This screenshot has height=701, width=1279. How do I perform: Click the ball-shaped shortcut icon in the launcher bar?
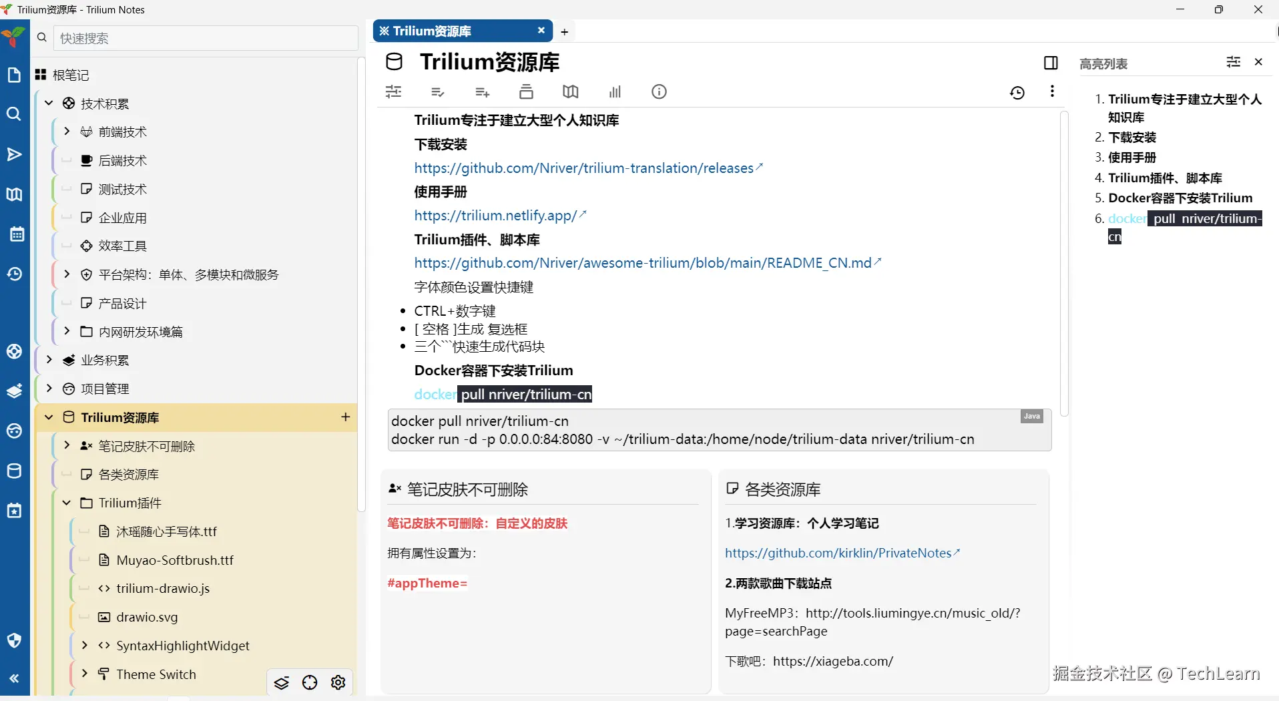(x=14, y=352)
